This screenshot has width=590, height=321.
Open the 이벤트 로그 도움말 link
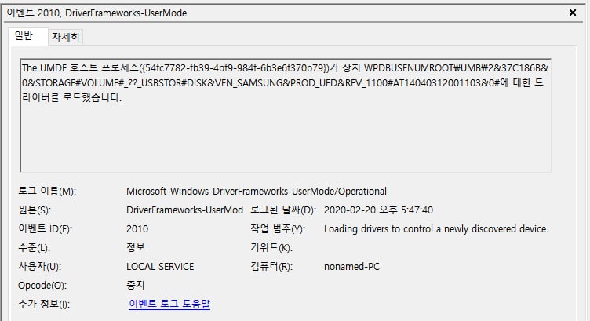(169, 304)
